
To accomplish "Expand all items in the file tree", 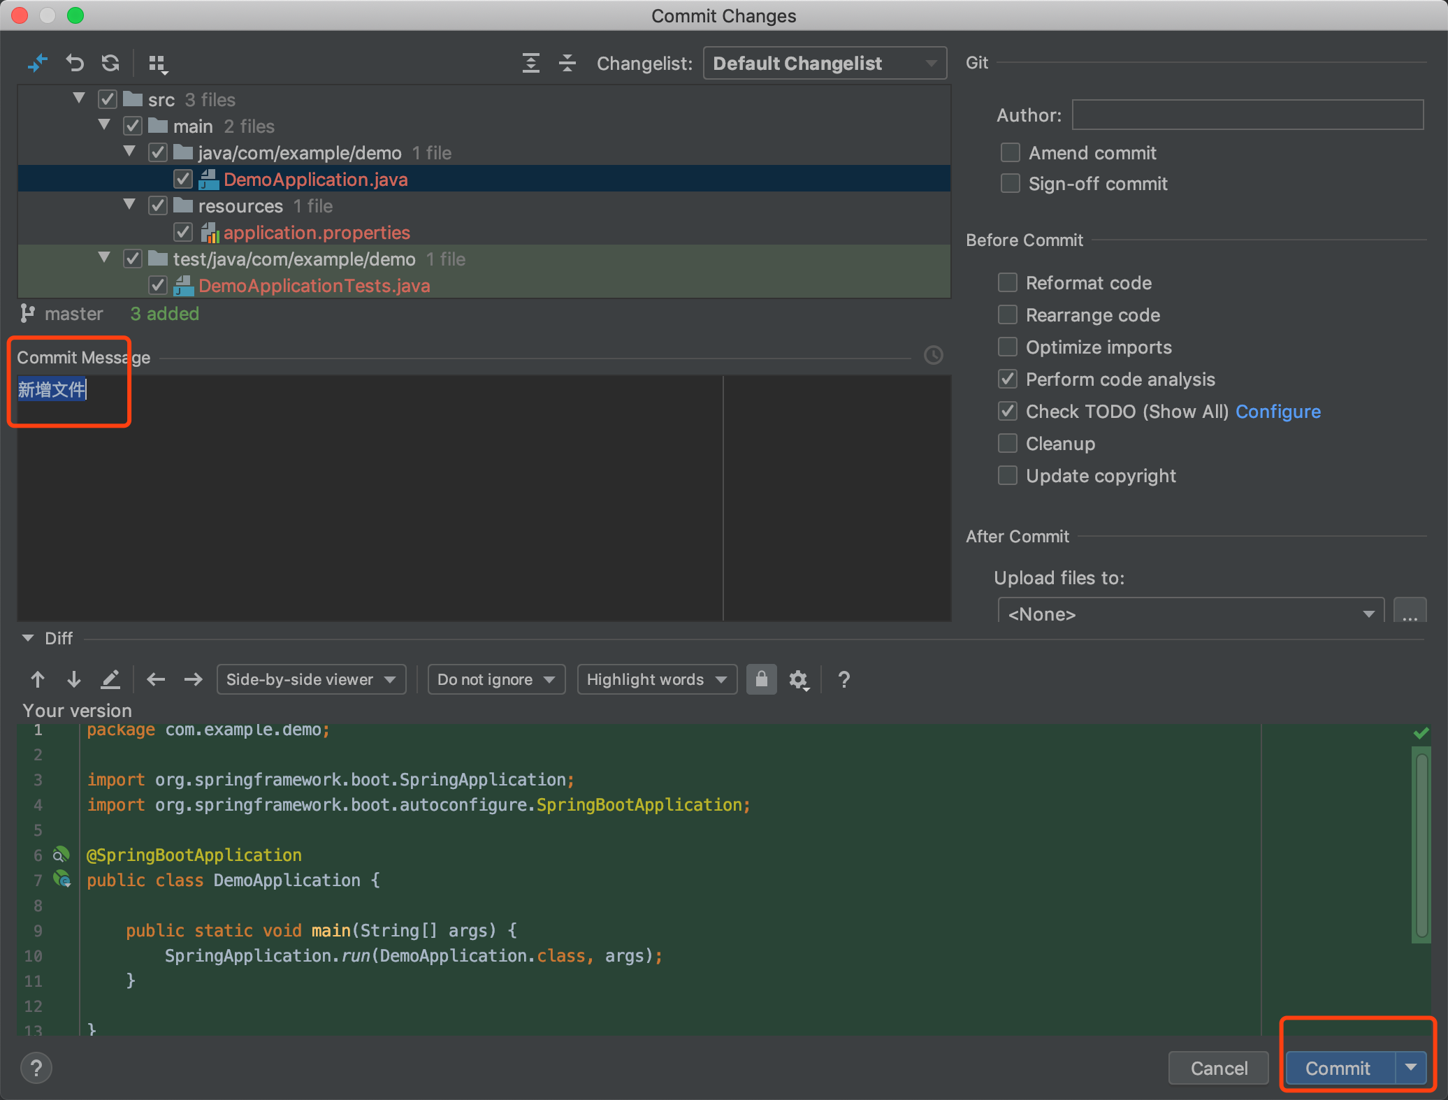I will (x=531, y=63).
